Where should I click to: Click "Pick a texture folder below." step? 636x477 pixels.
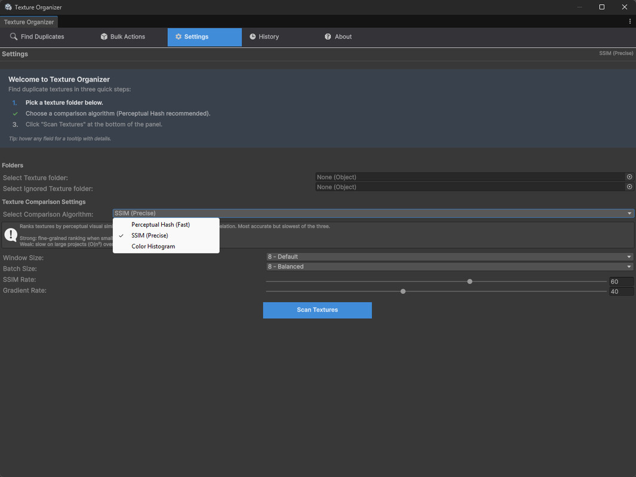64,103
